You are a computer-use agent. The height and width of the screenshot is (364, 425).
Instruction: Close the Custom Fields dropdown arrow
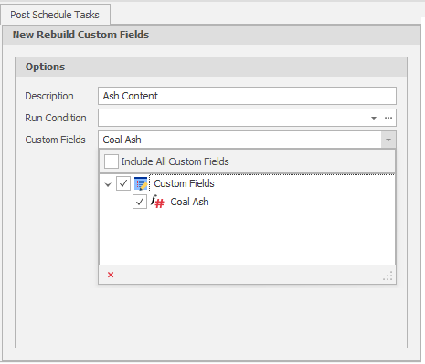[388, 140]
